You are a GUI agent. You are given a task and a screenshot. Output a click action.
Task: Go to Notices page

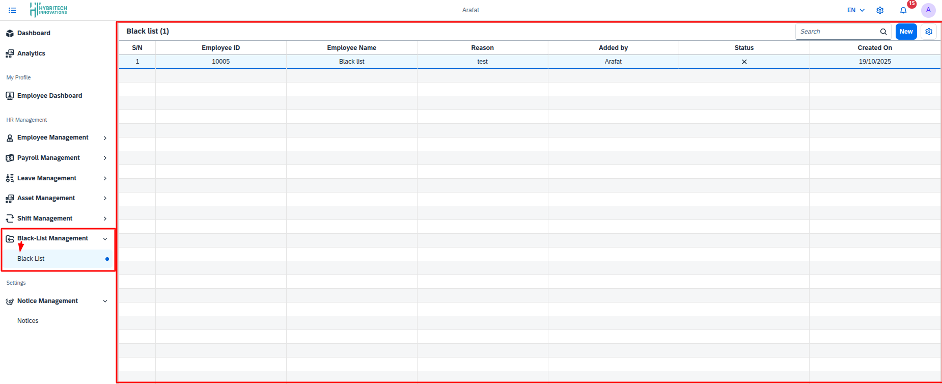click(28, 321)
